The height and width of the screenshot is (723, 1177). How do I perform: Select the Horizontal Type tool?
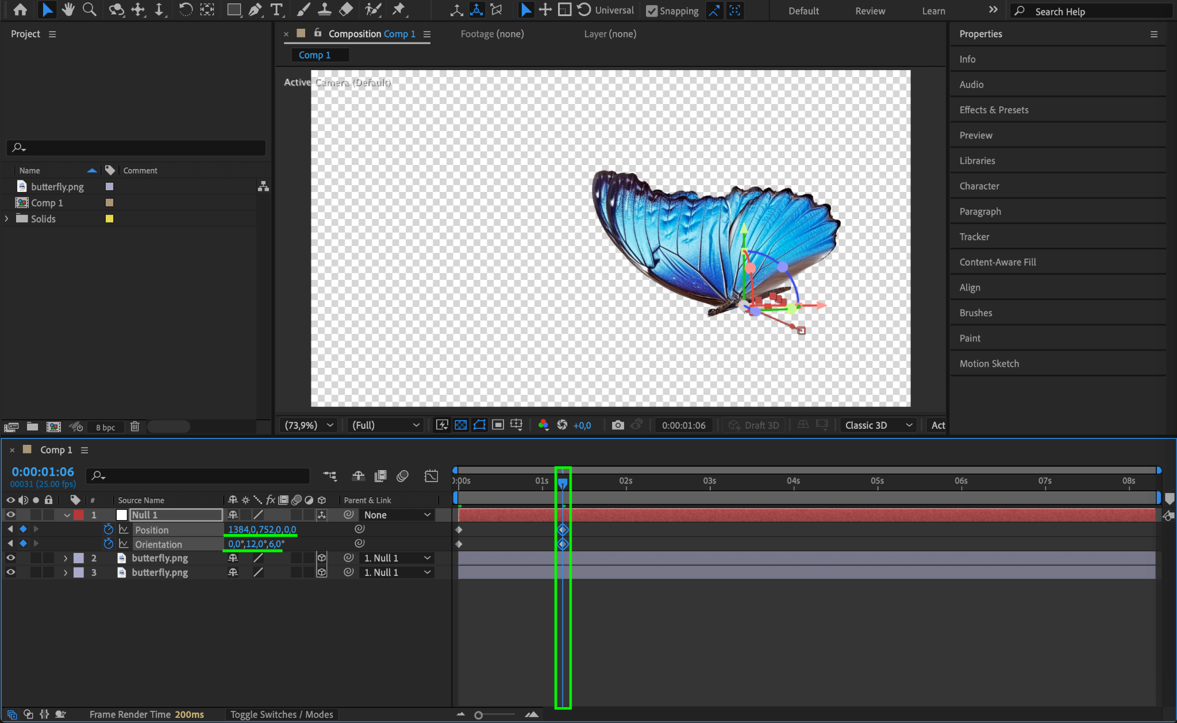click(x=276, y=10)
